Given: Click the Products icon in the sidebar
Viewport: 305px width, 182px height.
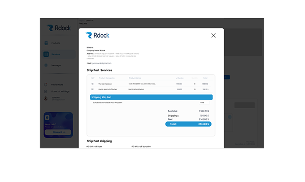Looking at the screenshot, I should (46, 43).
